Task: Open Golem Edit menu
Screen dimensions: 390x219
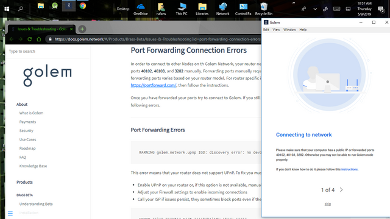Action: 266,30
